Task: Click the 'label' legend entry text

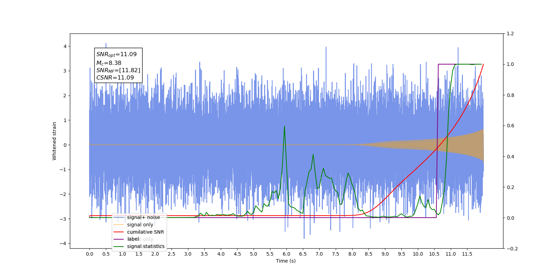Action: click(133, 239)
